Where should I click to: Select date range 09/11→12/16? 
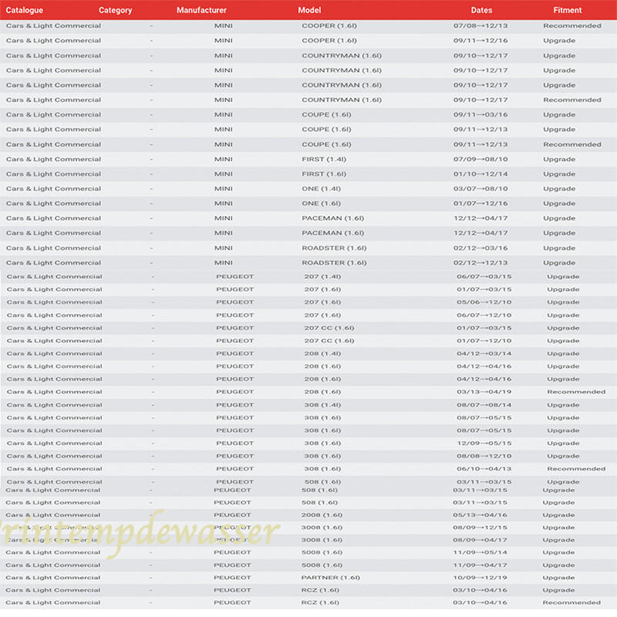pos(480,41)
